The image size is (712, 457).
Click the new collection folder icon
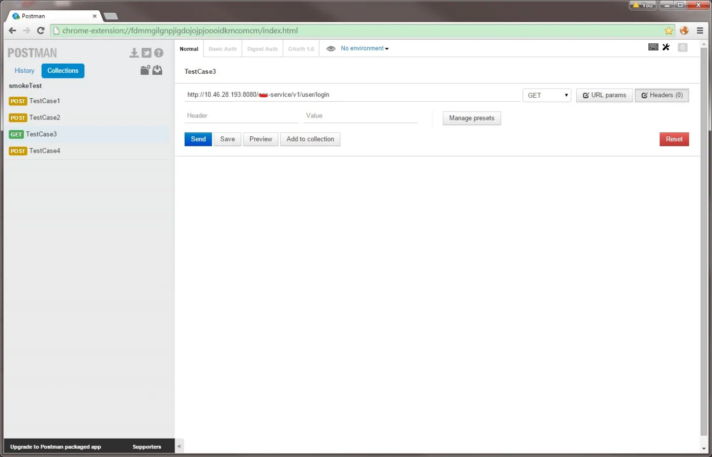click(x=145, y=70)
